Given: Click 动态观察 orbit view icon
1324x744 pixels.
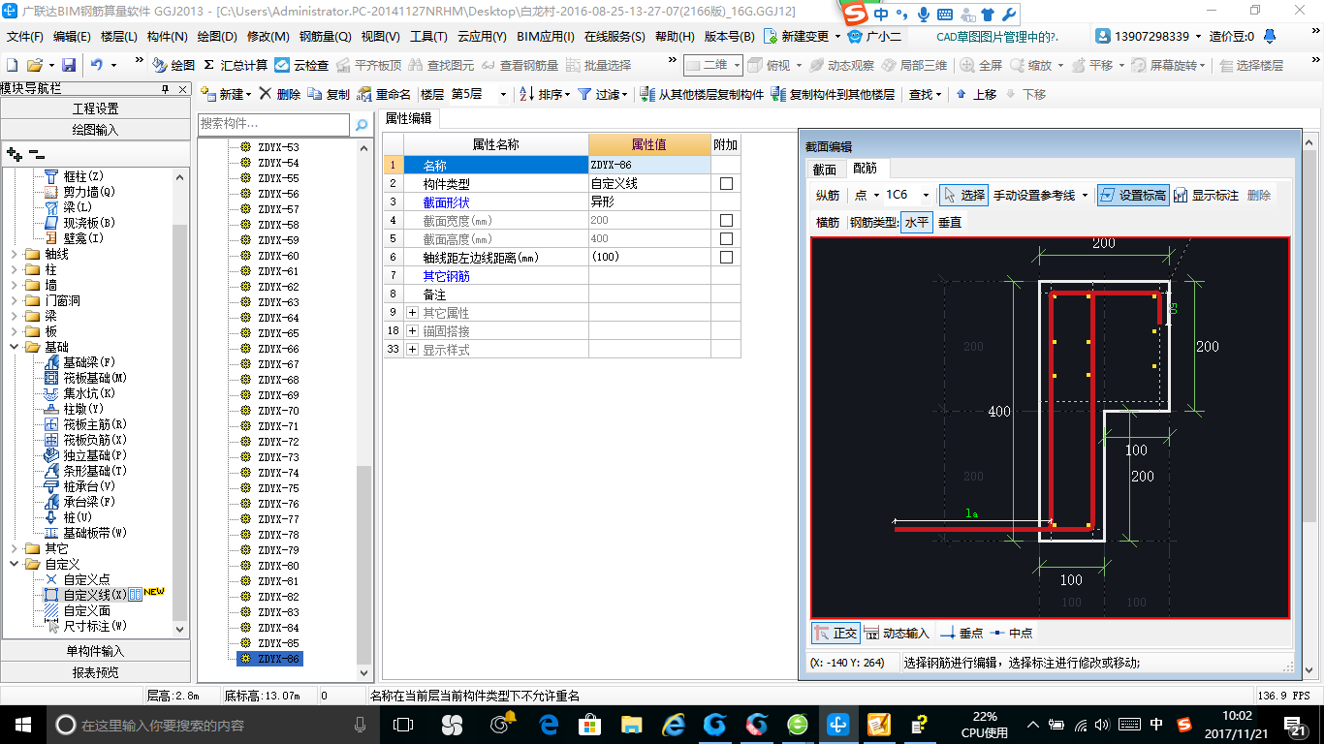Looking at the screenshot, I should pyautogui.click(x=816, y=65).
